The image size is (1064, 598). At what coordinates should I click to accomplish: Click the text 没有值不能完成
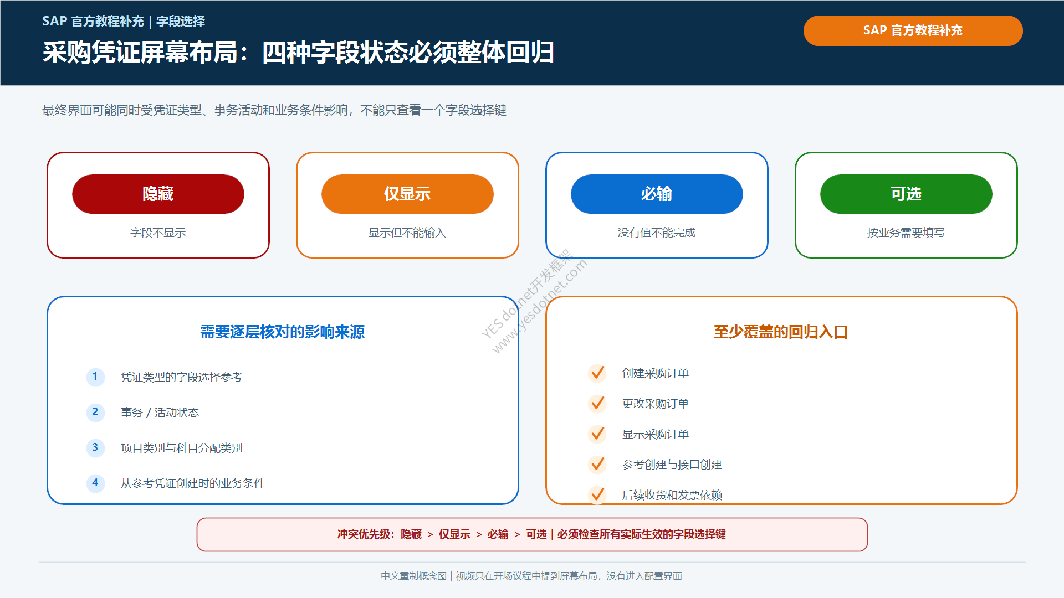tap(657, 233)
